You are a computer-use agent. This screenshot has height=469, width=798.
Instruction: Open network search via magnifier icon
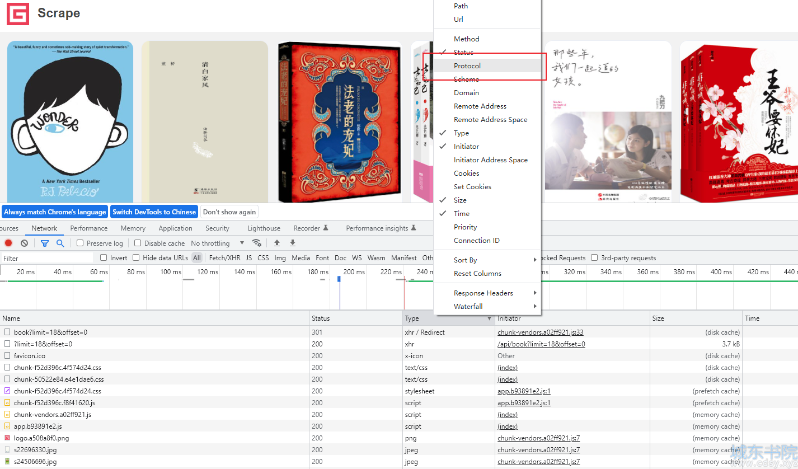pos(60,243)
